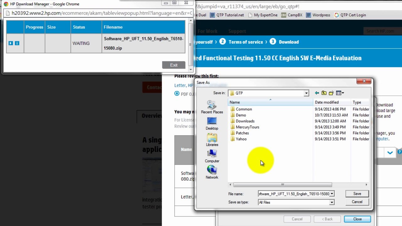The image size is (402, 226).
Task: Go back to last folder in Save As
Action: click(317, 93)
